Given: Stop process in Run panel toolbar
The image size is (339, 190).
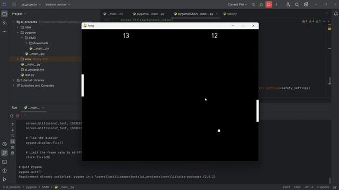Looking at the screenshot, I should [17, 116].
